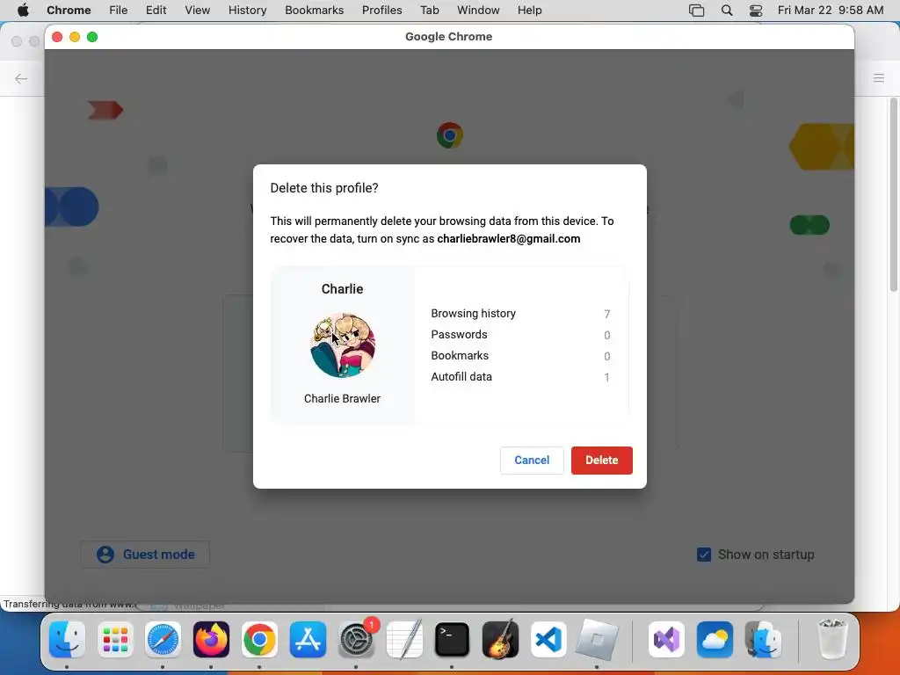The height and width of the screenshot is (675, 900).
Task: Open Terminal from the dock
Action: click(453, 640)
